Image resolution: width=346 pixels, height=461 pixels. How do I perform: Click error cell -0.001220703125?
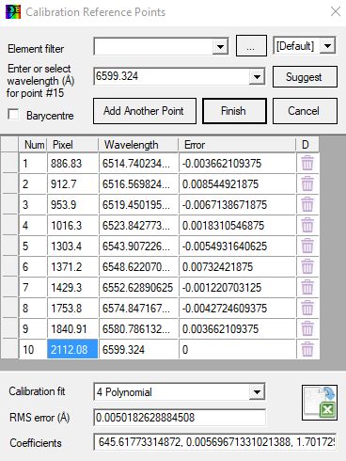coord(237,287)
